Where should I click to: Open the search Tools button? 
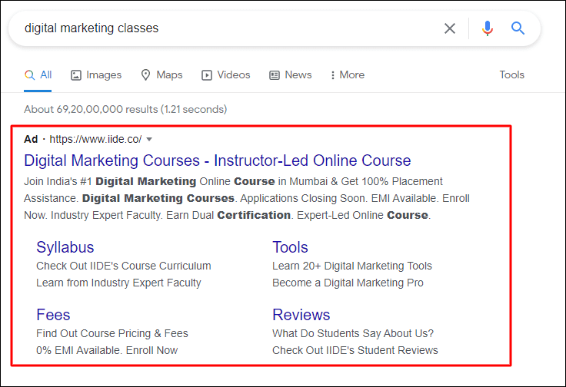[511, 75]
